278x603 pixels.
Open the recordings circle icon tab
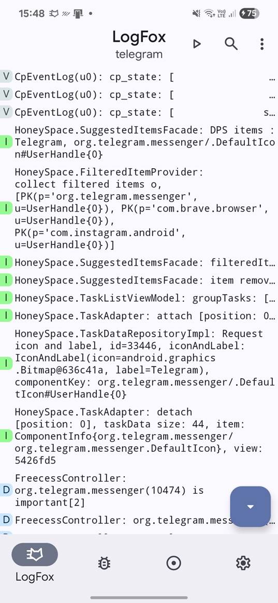tap(174, 563)
